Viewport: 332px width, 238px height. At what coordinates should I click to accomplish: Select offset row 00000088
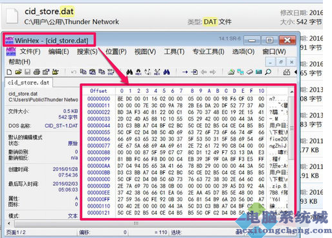pos(98,152)
